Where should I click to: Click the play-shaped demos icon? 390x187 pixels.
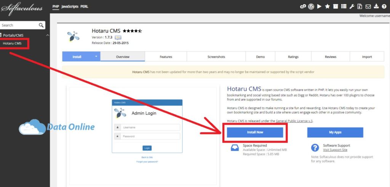point(320,6)
